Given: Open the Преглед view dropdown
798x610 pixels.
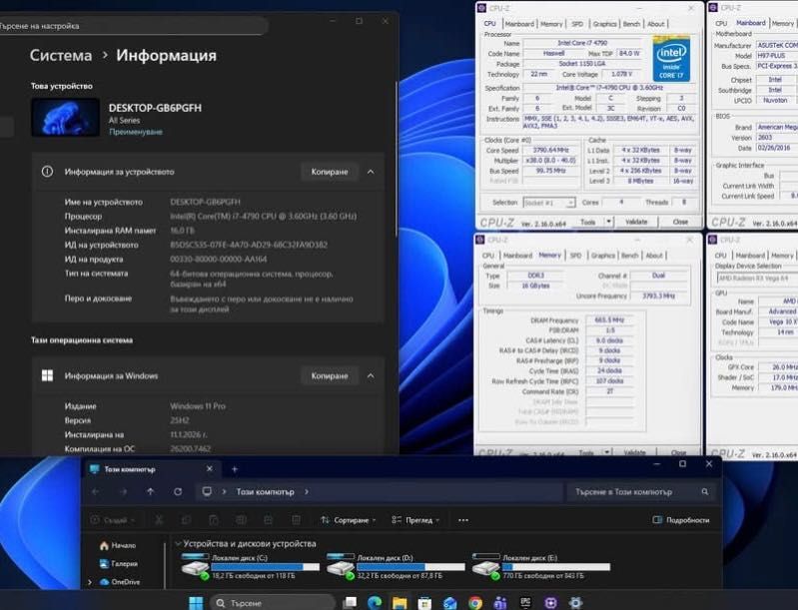Looking at the screenshot, I should 415,520.
